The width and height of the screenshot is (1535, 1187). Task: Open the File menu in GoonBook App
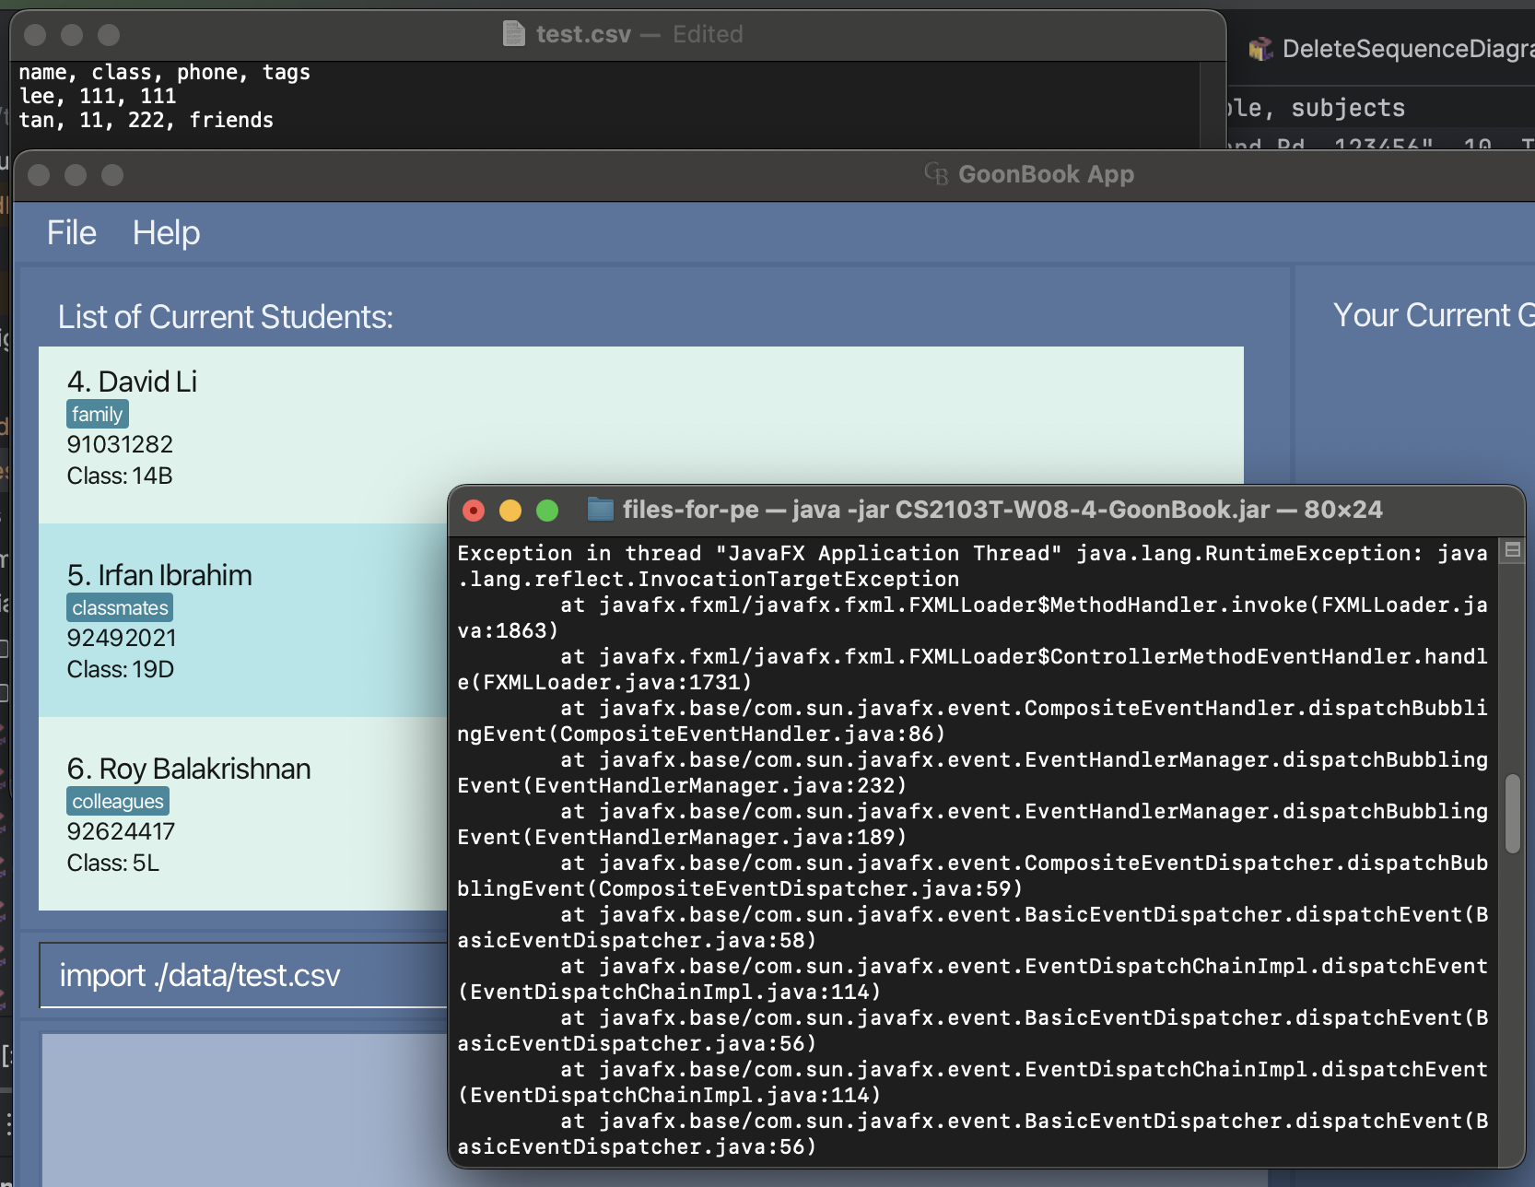tap(72, 233)
